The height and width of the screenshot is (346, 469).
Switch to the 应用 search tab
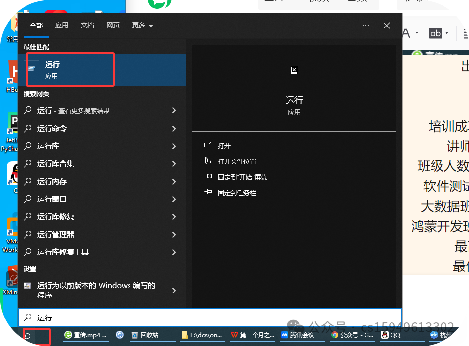tap(62, 25)
